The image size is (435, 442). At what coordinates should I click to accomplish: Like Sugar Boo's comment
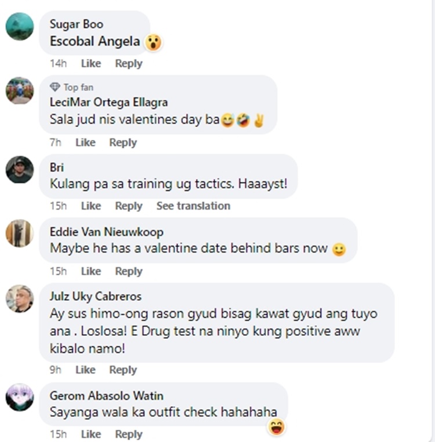(x=91, y=63)
